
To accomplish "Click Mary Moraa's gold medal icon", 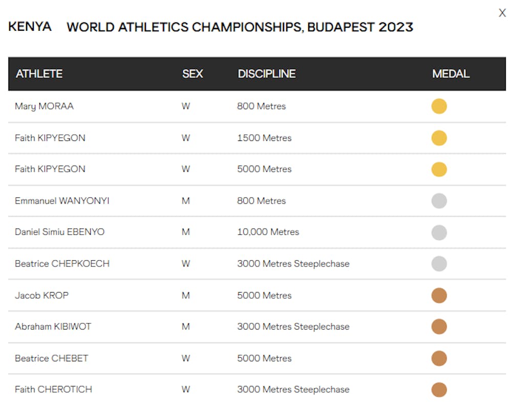I will click(x=439, y=106).
